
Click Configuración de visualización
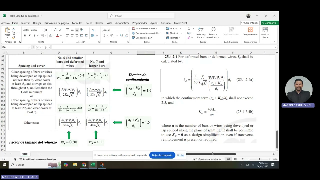[207, 159]
